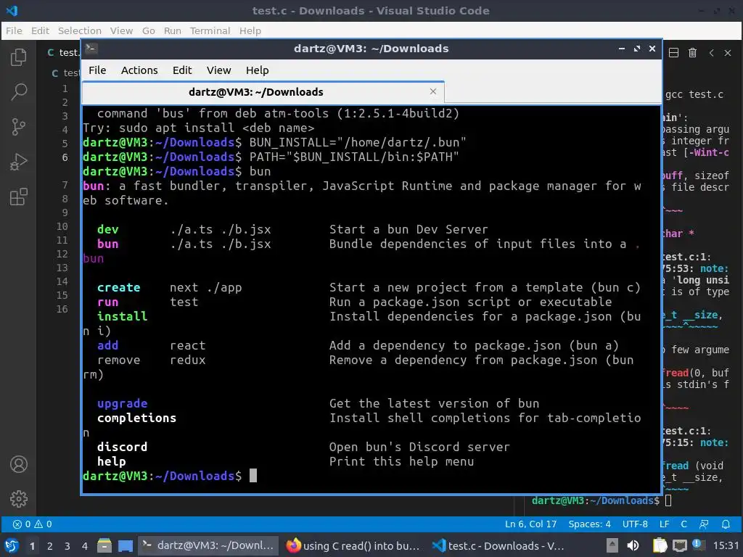The height and width of the screenshot is (557, 743).
Task: Switch to VS Code test.c taskbar window
Action: click(498, 545)
